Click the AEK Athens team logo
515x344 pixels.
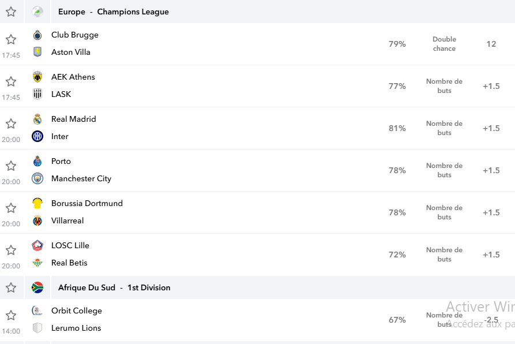[x=37, y=77]
